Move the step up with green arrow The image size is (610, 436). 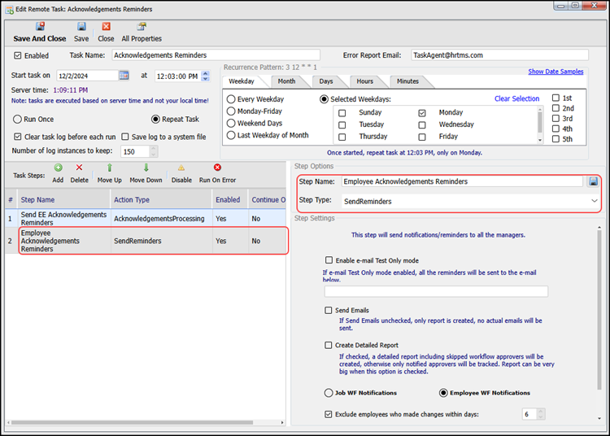110,168
